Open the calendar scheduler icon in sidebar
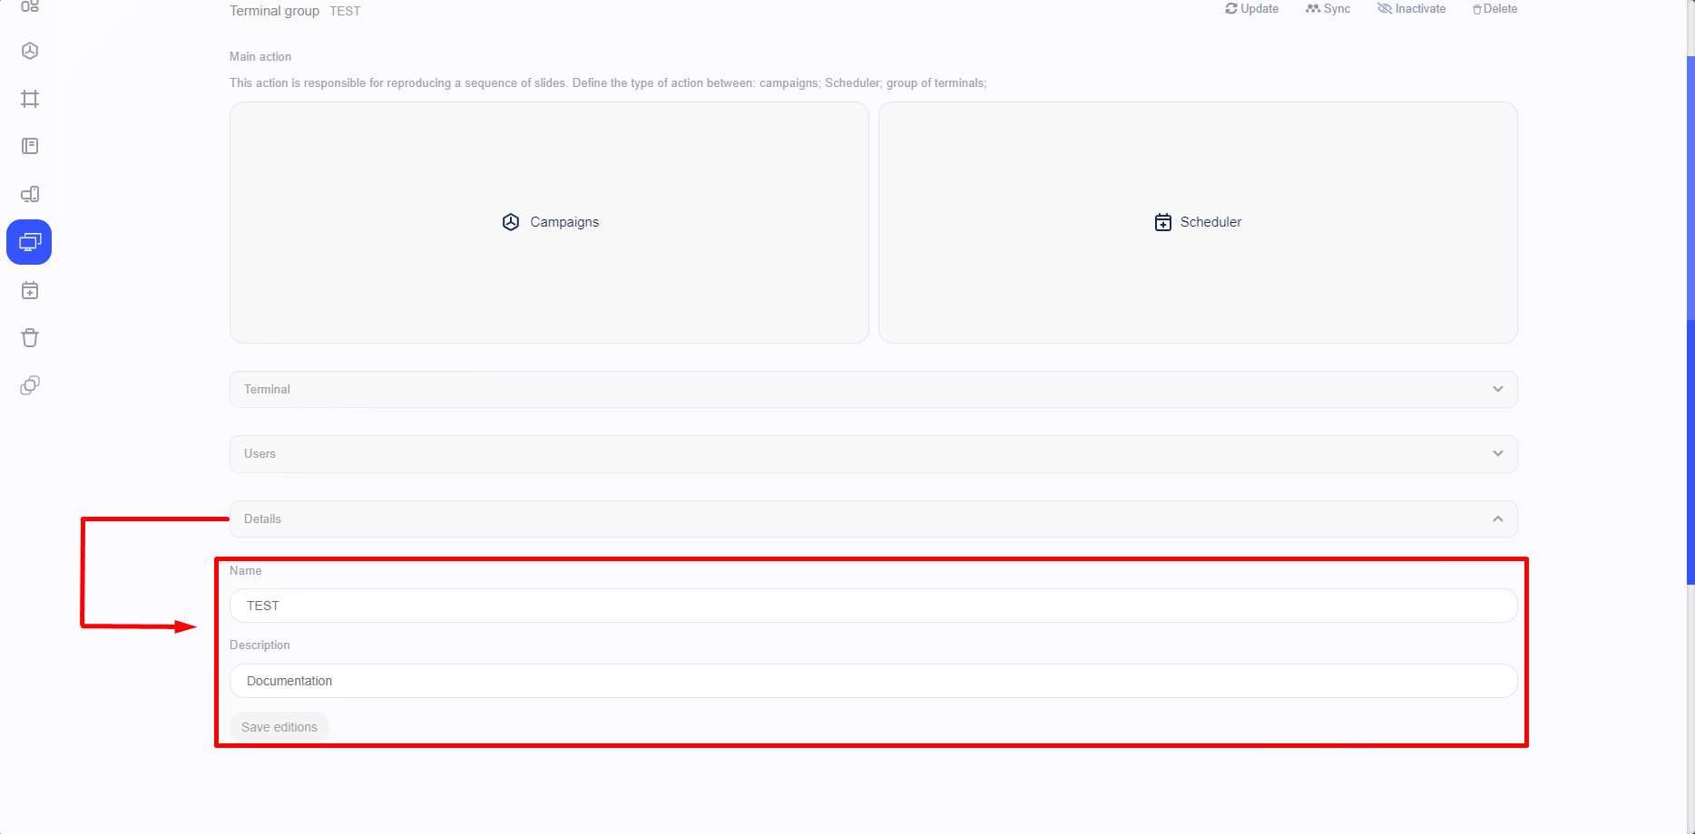This screenshot has height=834, width=1695. coord(30,290)
